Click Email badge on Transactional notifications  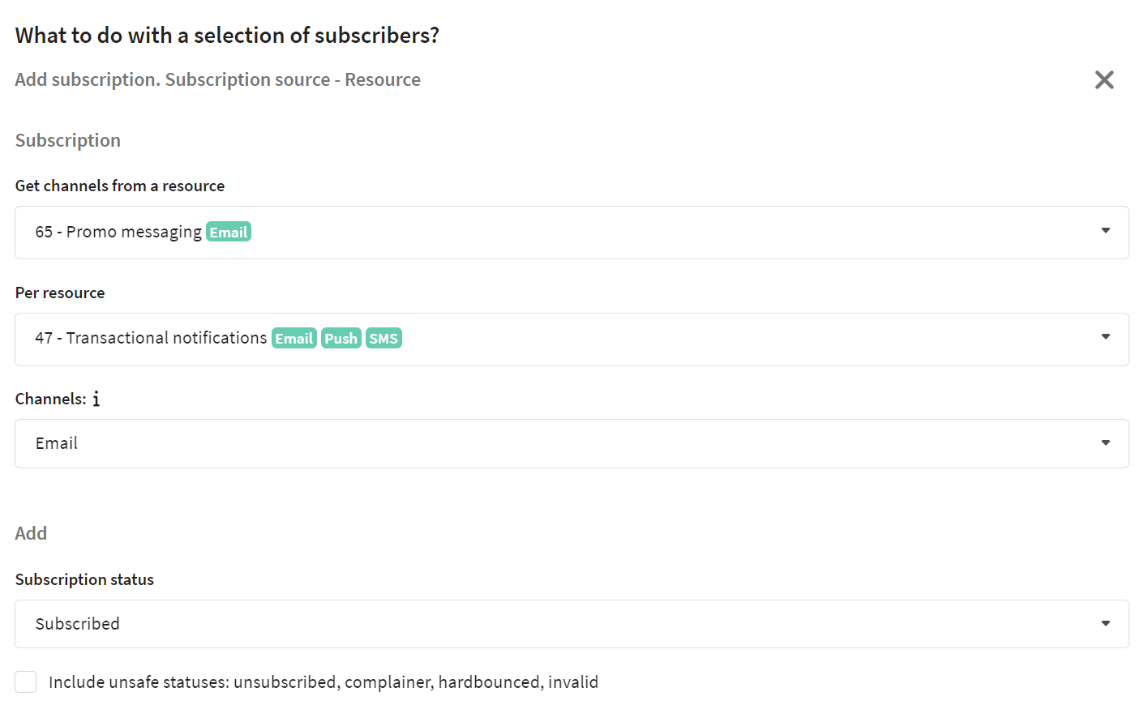click(293, 338)
